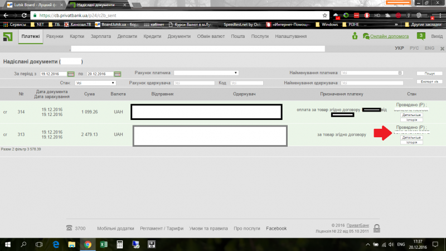Click 'Детальніше' for document 314
Image resolution: width=446 pixels, height=251 pixels.
coord(411,114)
